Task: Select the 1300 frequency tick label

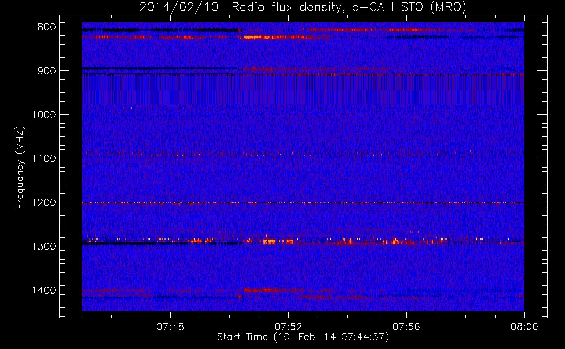Action: [44, 246]
